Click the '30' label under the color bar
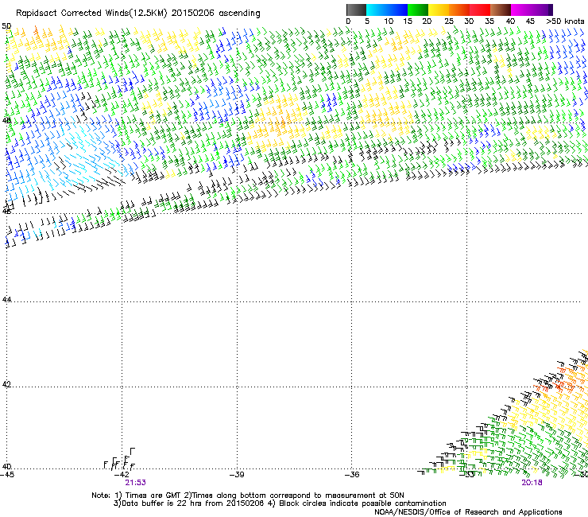The width and height of the screenshot is (588, 517). [x=469, y=21]
